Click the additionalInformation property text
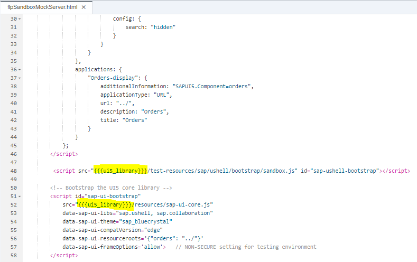 pyautogui.click(x=134, y=86)
